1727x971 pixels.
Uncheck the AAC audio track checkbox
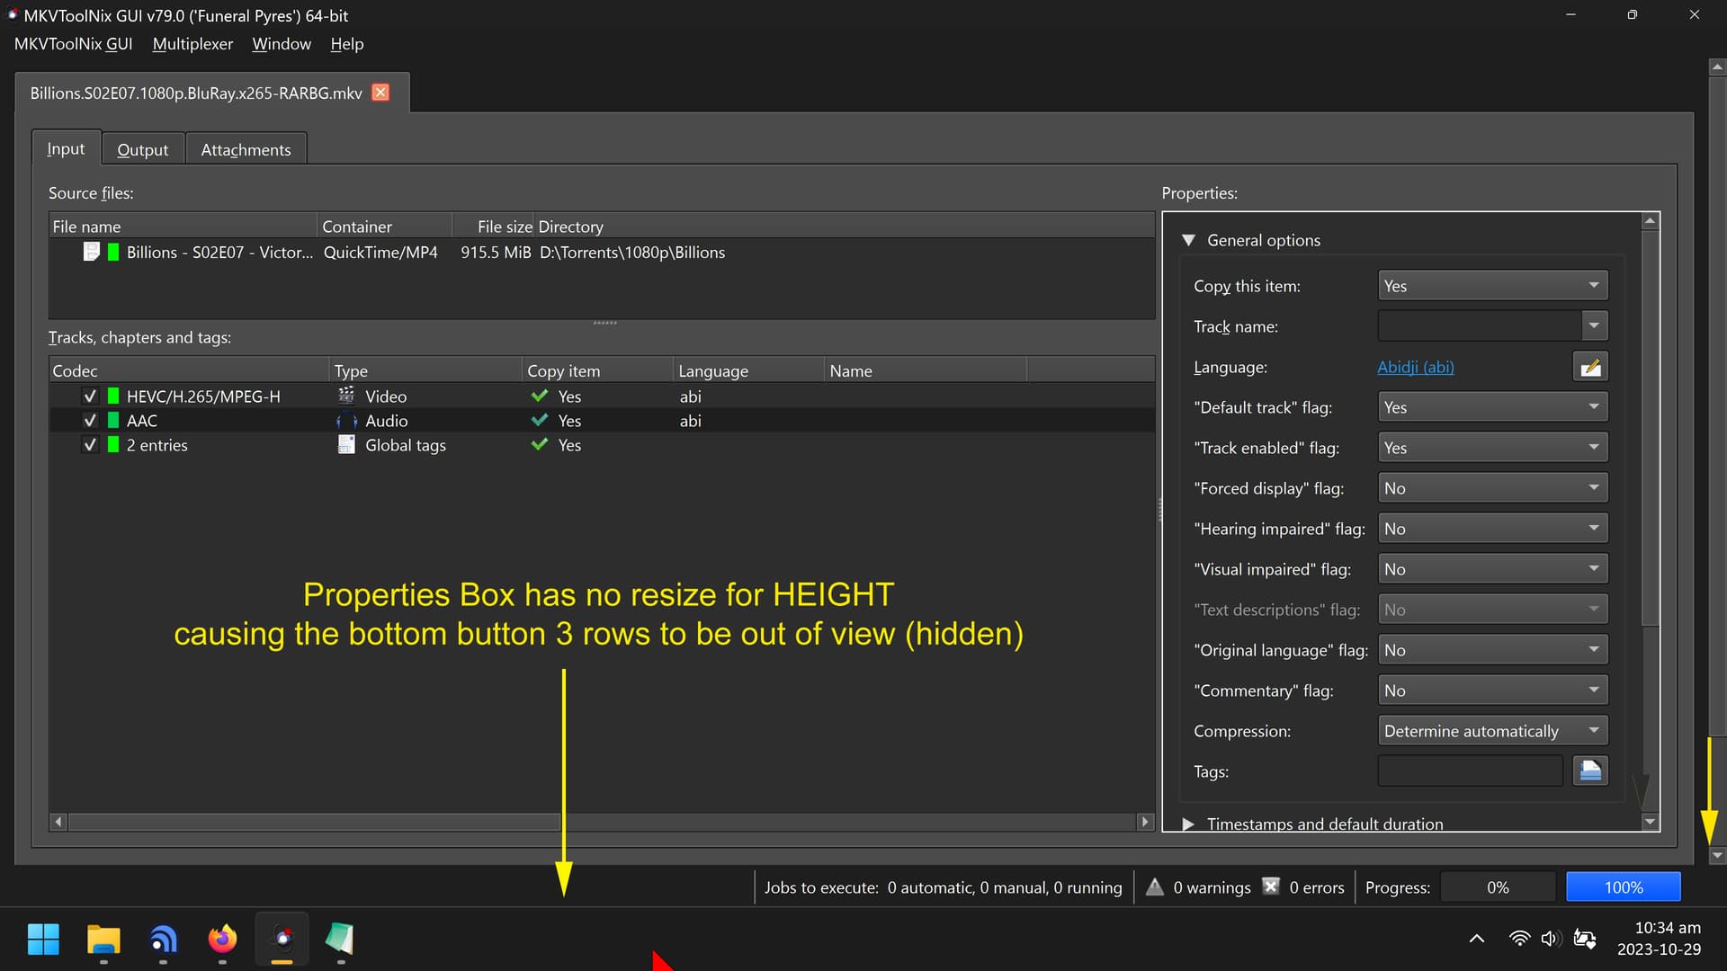click(x=90, y=420)
